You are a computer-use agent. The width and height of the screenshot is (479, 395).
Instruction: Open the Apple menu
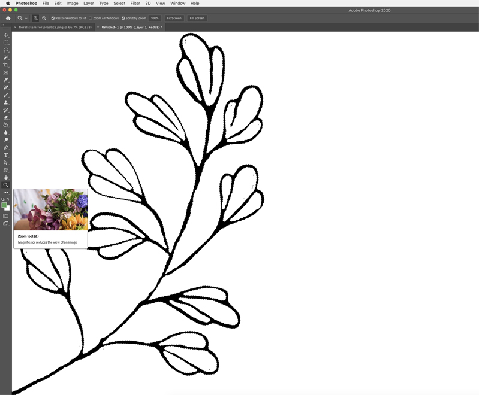[x=8, y=3]
